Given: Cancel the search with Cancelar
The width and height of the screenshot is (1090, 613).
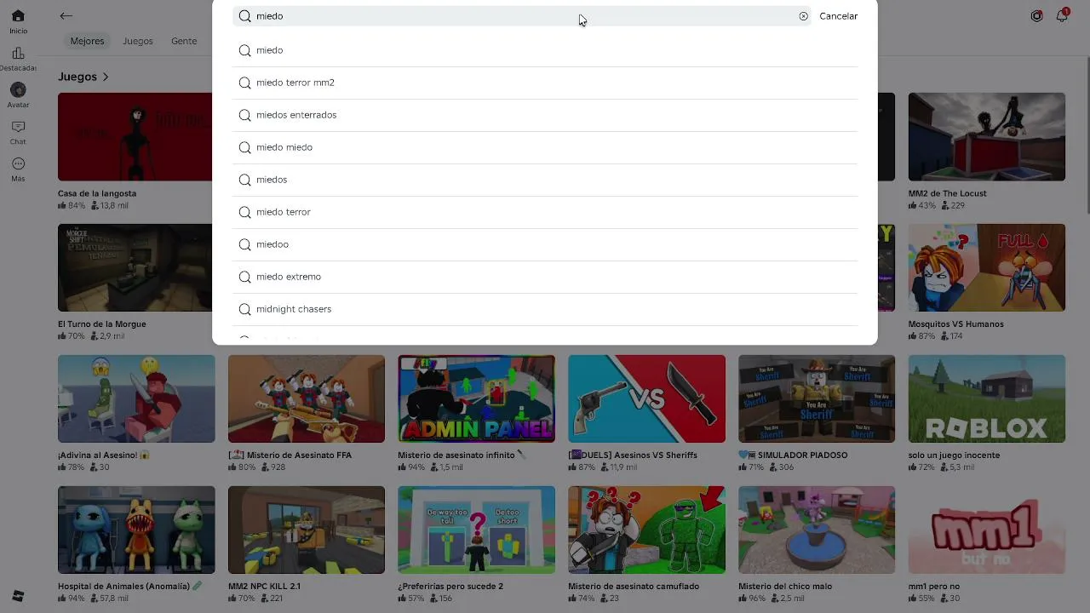Looking at the screenshot, I should [838, 16].
